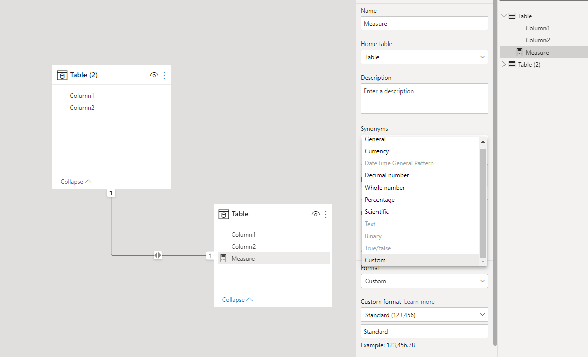Choose Custom in the format list

[x=420, y=260]
